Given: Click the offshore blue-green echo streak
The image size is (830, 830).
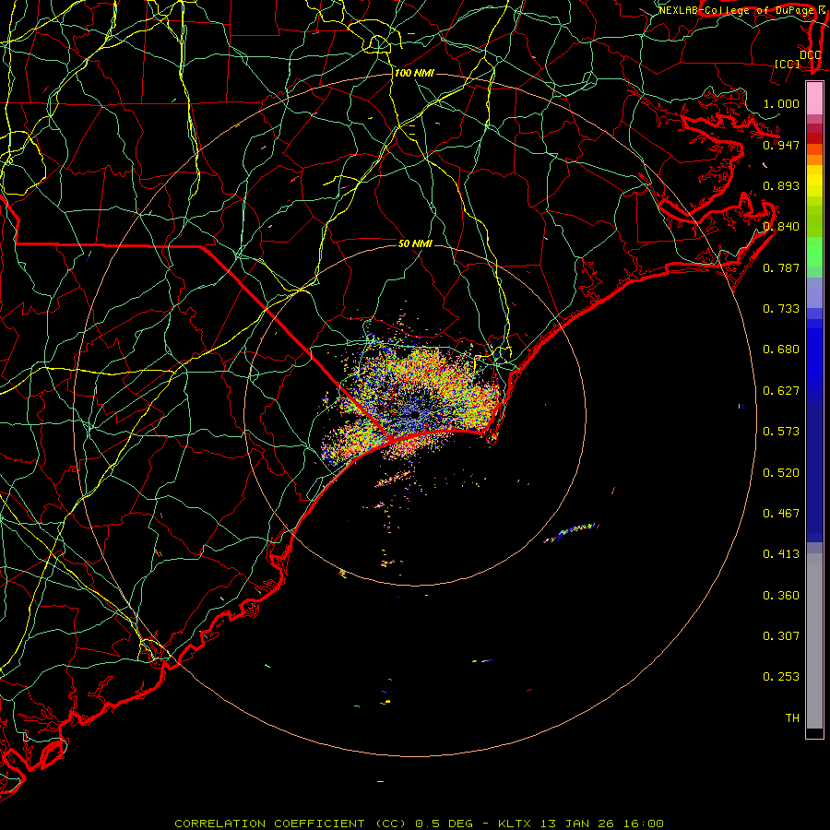Looking at the screenshot, I should coord(572,532).
